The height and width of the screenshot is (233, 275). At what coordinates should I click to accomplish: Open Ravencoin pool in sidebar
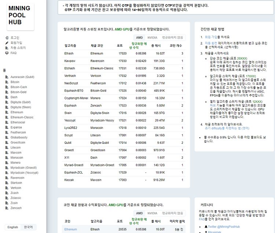(17, 178)
